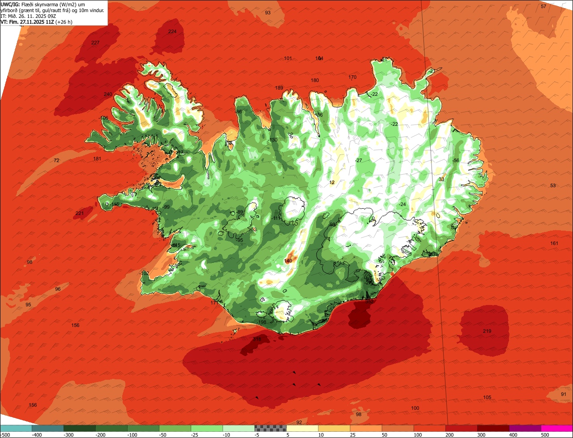Viewport: 573px width, 438px height.
Task: Select the pale yellow 5 to 10 legend swatch
Action: click(302, 428)
